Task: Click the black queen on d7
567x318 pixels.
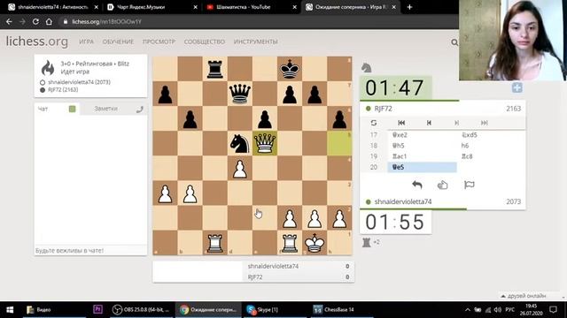Action: (240, 94)
